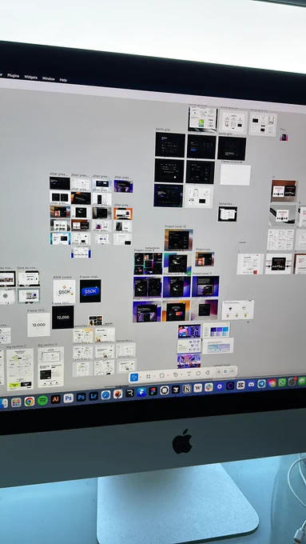Select the 'Big section 2' frame
Image resolution: width=306 pixels, height=544 pixels.
pos(20,369)
